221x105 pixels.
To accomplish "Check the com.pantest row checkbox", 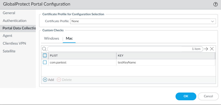I will coord(45,62).
